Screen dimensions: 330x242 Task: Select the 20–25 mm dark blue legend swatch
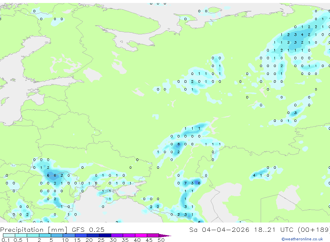pos(93,235)
